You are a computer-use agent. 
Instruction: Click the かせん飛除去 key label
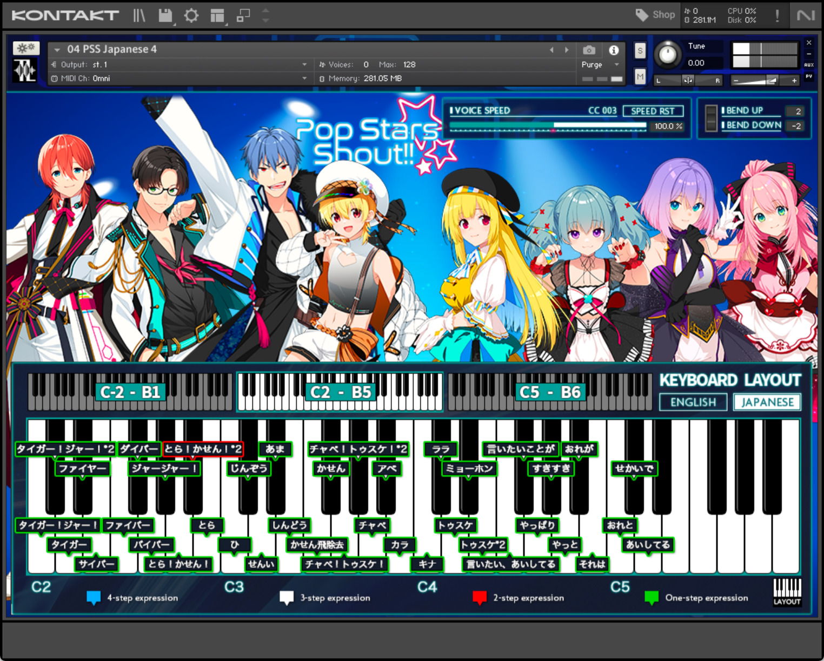coord(317,545)
